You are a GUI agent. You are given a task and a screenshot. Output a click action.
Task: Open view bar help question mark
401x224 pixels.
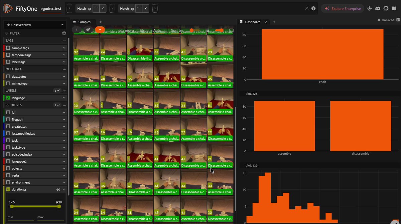coord(313,9)
